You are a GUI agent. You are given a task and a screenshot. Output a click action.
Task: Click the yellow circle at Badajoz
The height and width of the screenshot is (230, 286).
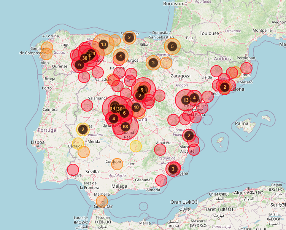[x=78, y=144]
